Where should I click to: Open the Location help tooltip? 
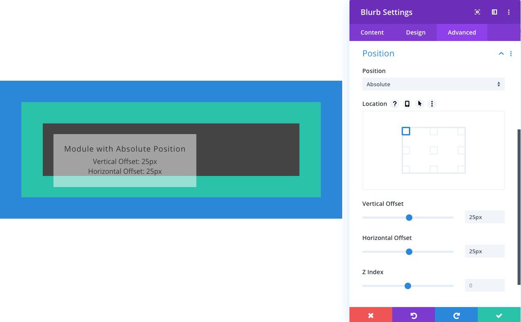[394, 104]
